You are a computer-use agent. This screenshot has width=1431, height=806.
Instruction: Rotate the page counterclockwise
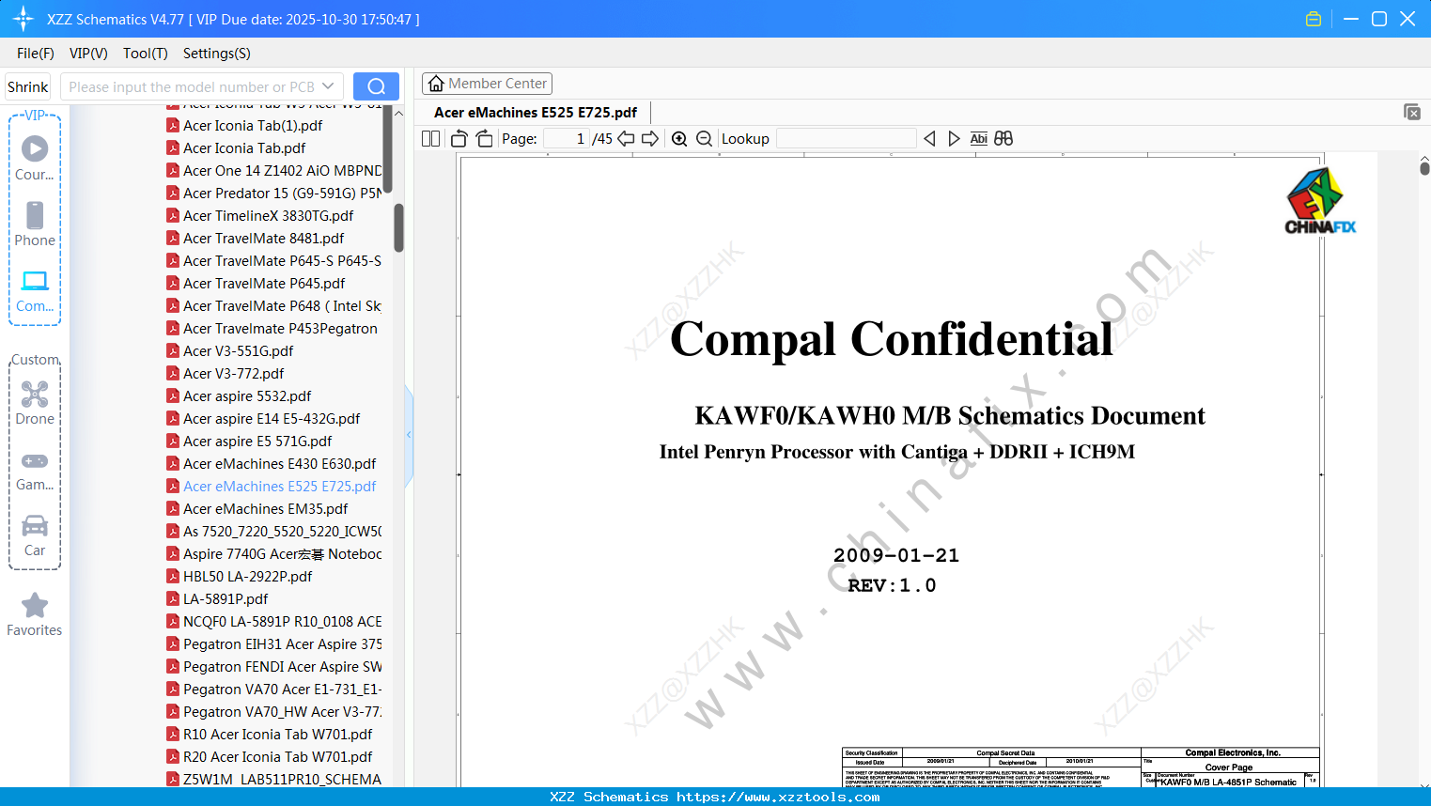tap(459, 139)
